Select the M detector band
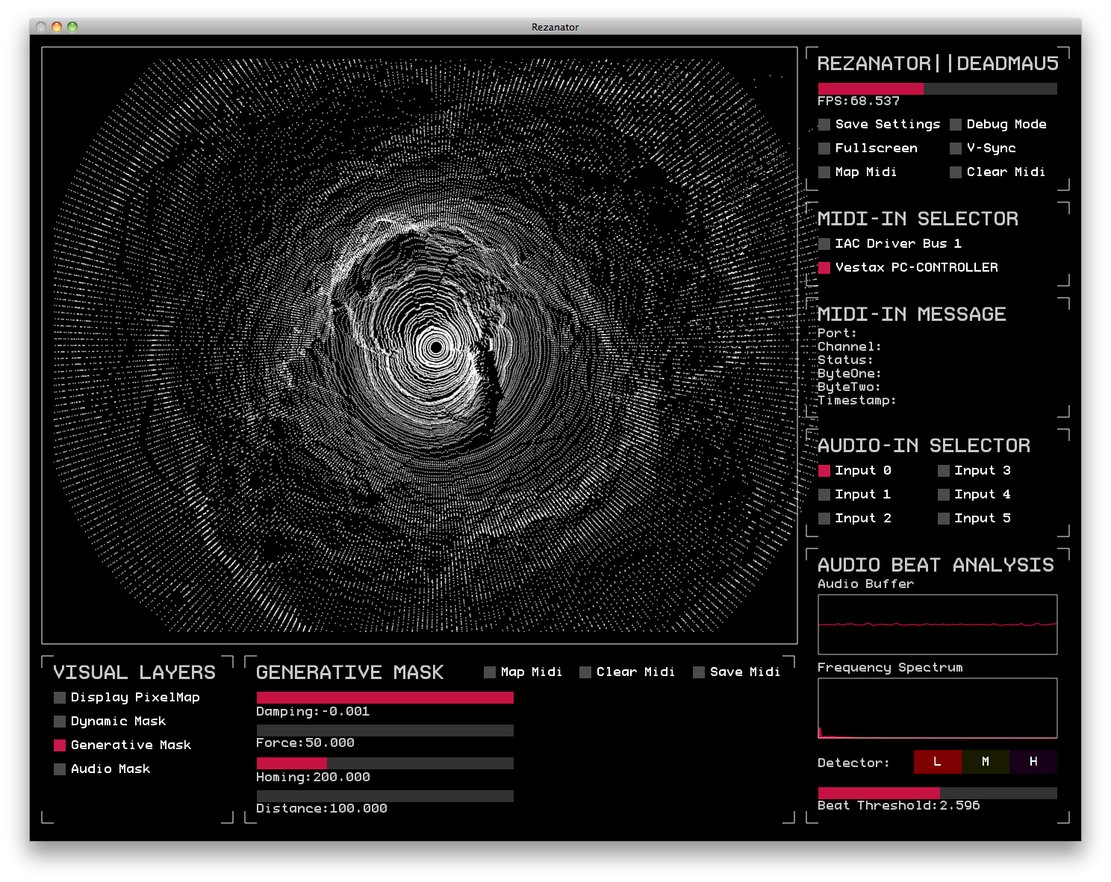This screenshot has height=882, width=1111. [986, 762]
